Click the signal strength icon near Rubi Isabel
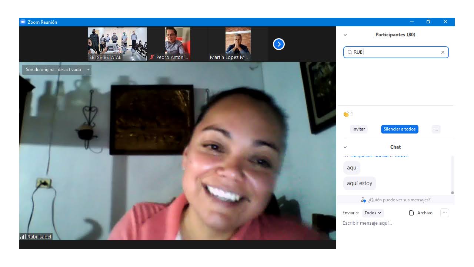This screenshot has height=267, width=474. (x=23, y=237)
